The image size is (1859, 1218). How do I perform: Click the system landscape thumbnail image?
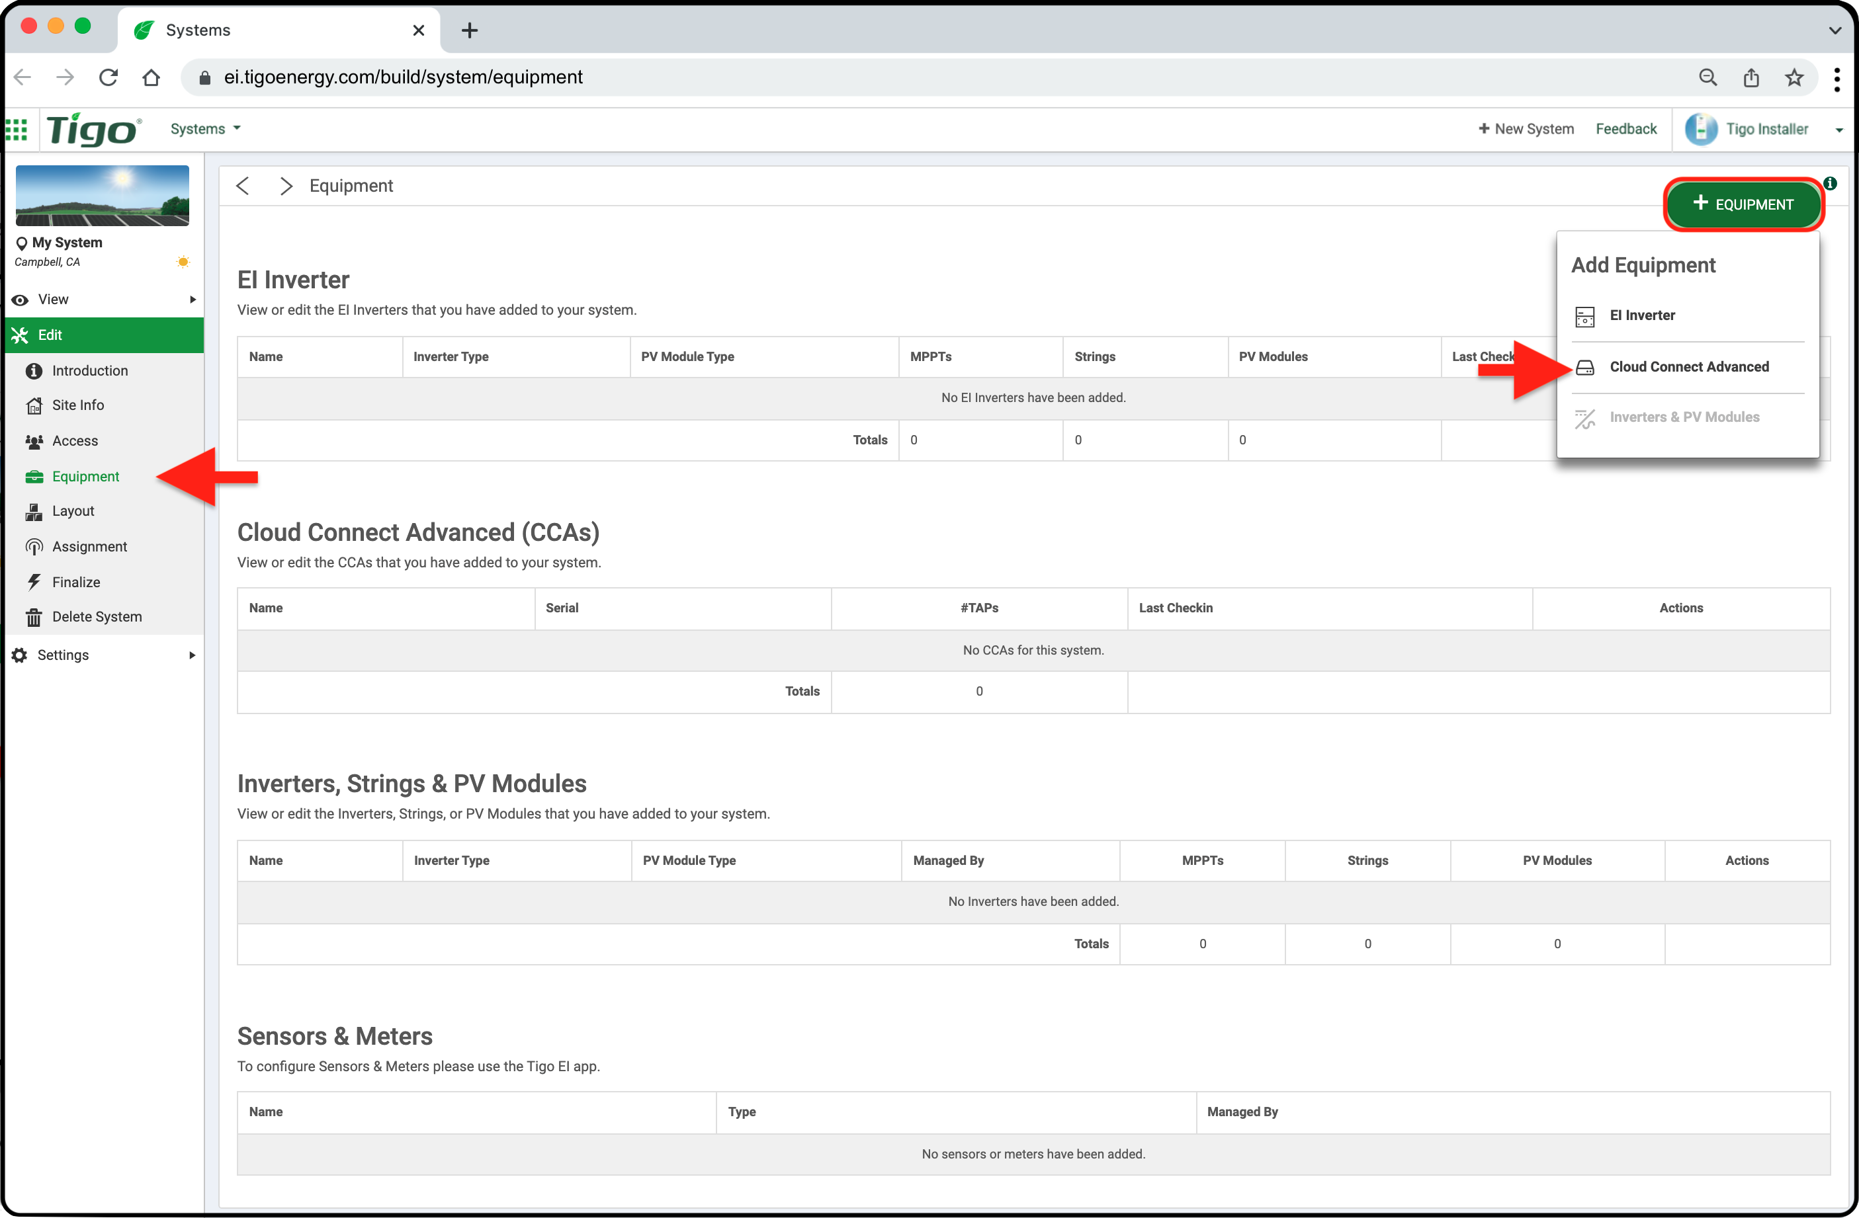coord(103,196)
